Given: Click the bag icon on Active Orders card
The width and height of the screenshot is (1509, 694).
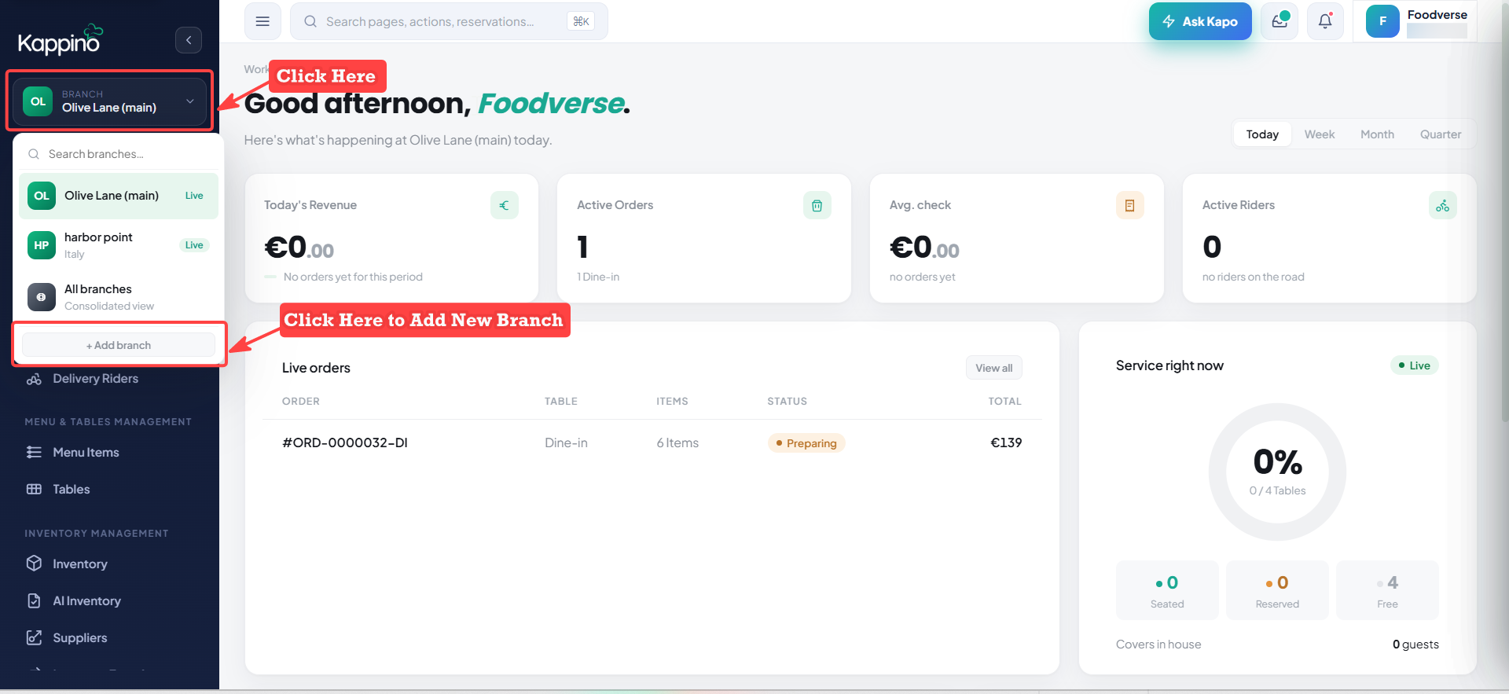Looking at the screenshot, I should (x=817, y=205).
